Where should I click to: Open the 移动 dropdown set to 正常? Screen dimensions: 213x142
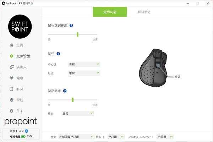[77, 113]
